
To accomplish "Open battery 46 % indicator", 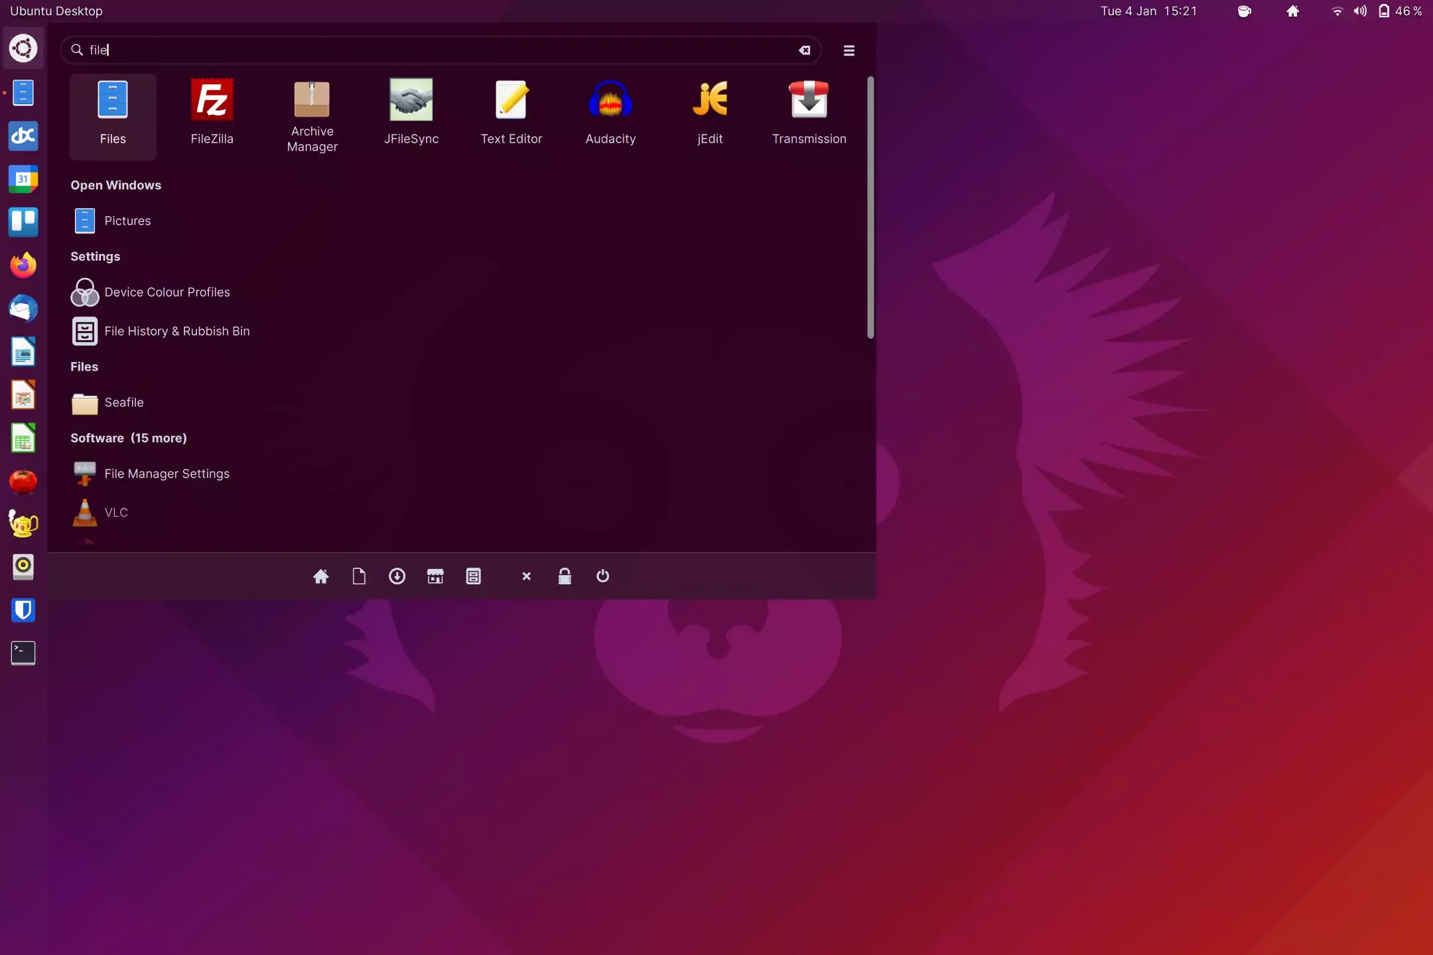I will click(x=1400, y=11).
